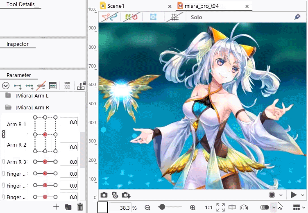Switch to the Inspector tab
The height and width of the screenshot is (213, 308).
(18, 44)
